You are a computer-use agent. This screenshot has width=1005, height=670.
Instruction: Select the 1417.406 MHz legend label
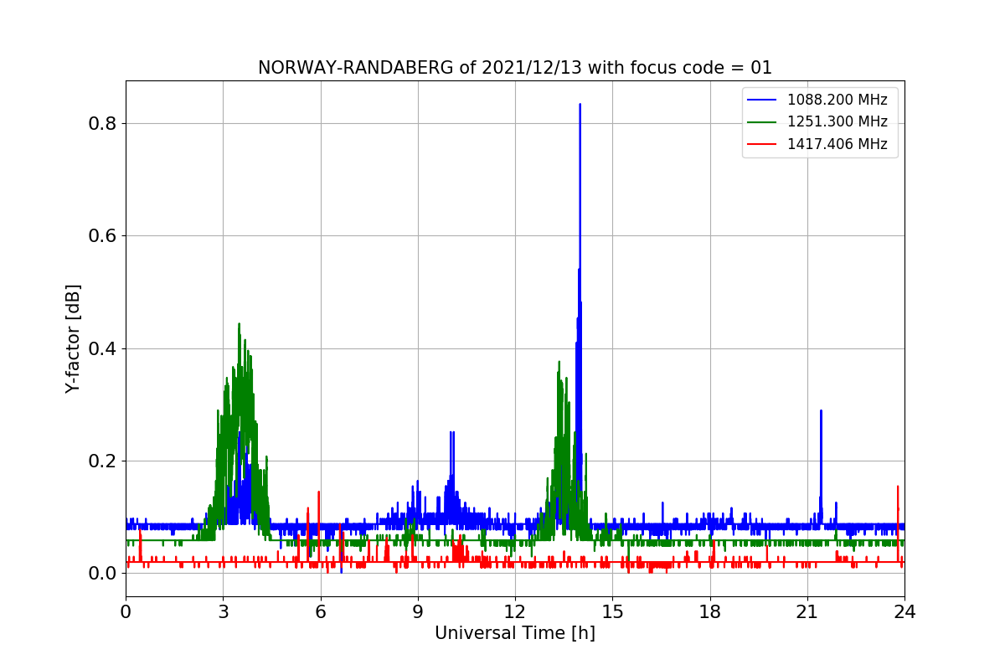[837, 144]
